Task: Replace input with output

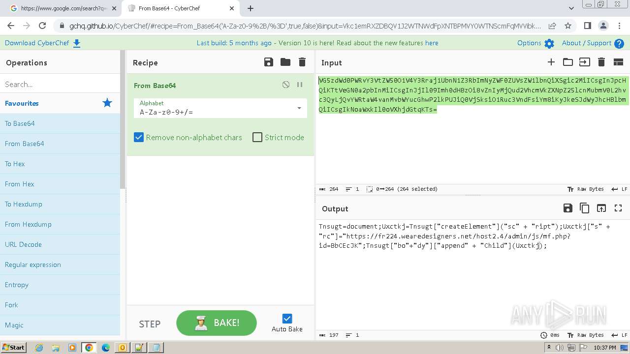Action: (601, 208)
